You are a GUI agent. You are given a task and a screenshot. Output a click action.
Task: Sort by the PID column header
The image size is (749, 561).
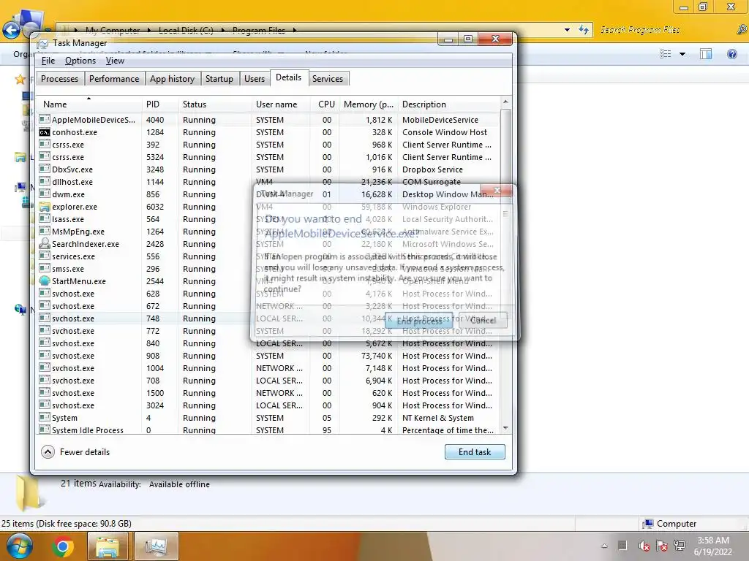click(x=160, y=104)
